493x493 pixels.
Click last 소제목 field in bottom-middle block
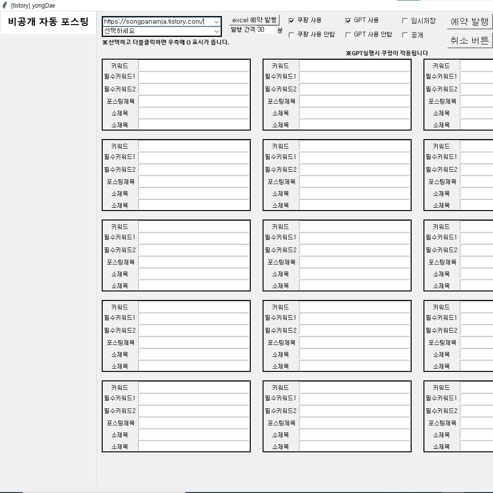pos(355,447)
